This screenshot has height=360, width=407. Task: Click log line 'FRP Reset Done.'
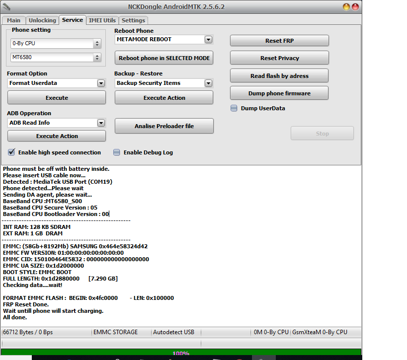point(26,304)
